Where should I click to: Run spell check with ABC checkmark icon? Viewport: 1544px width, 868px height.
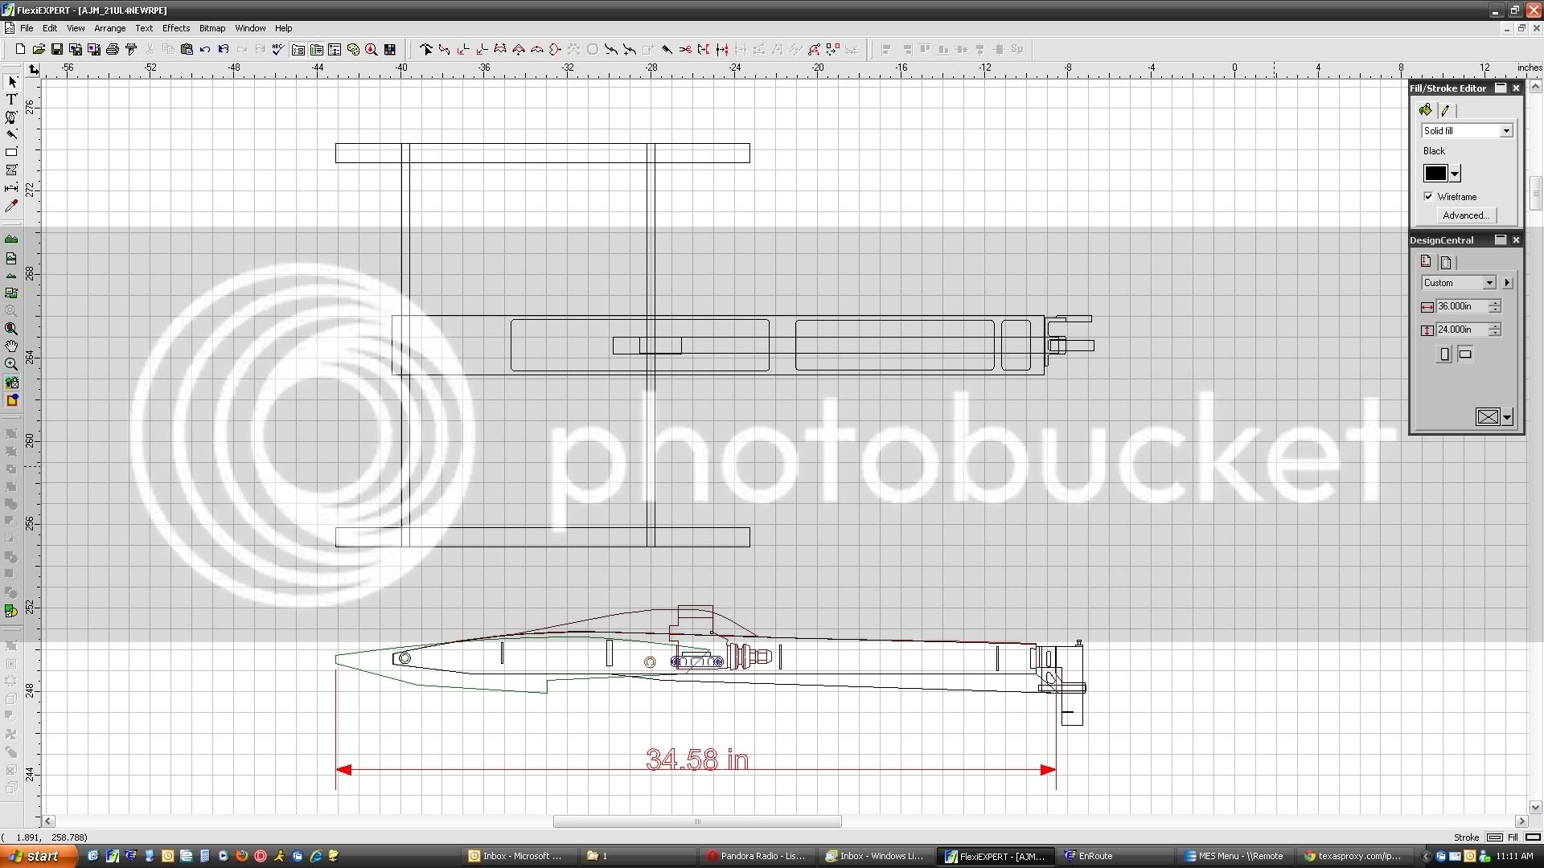coord(278,49)
